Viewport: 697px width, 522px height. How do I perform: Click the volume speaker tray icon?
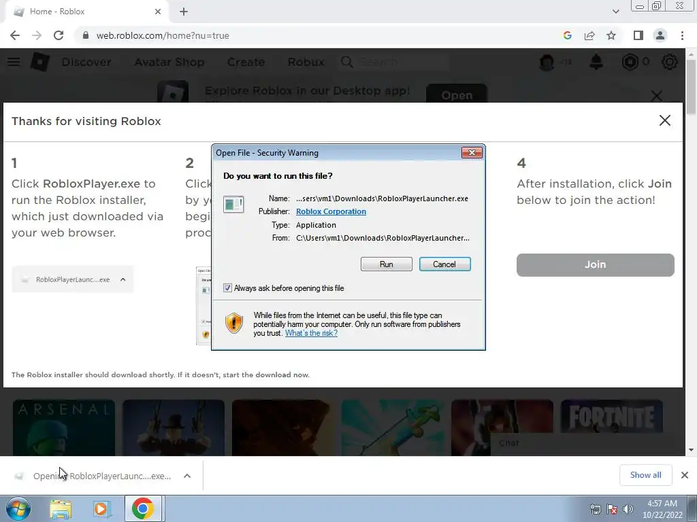point(628,509)
